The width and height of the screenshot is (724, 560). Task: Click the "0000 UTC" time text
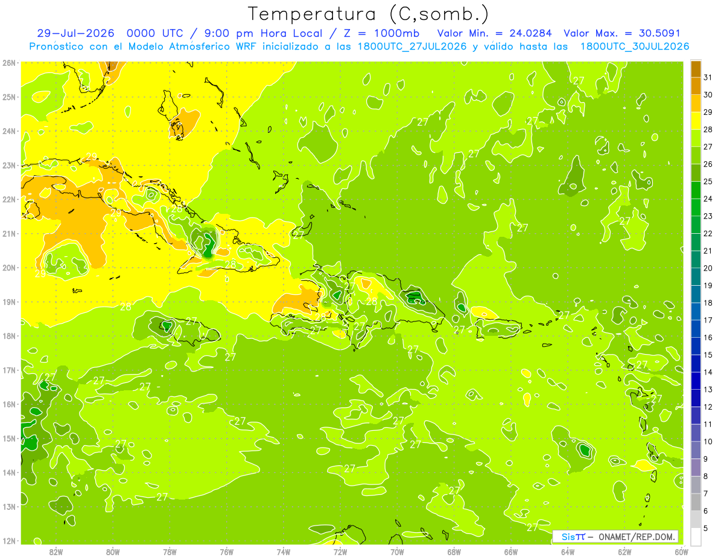pos(156,33)
